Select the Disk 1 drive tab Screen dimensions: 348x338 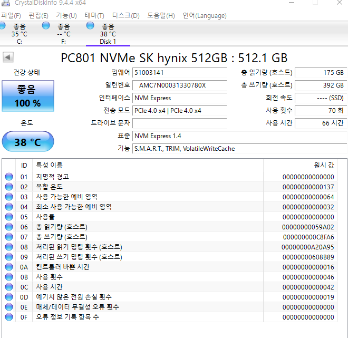(108, 34)
